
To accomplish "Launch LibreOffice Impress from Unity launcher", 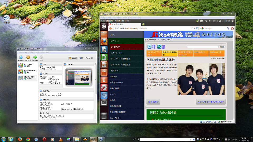I will [104, 65].
